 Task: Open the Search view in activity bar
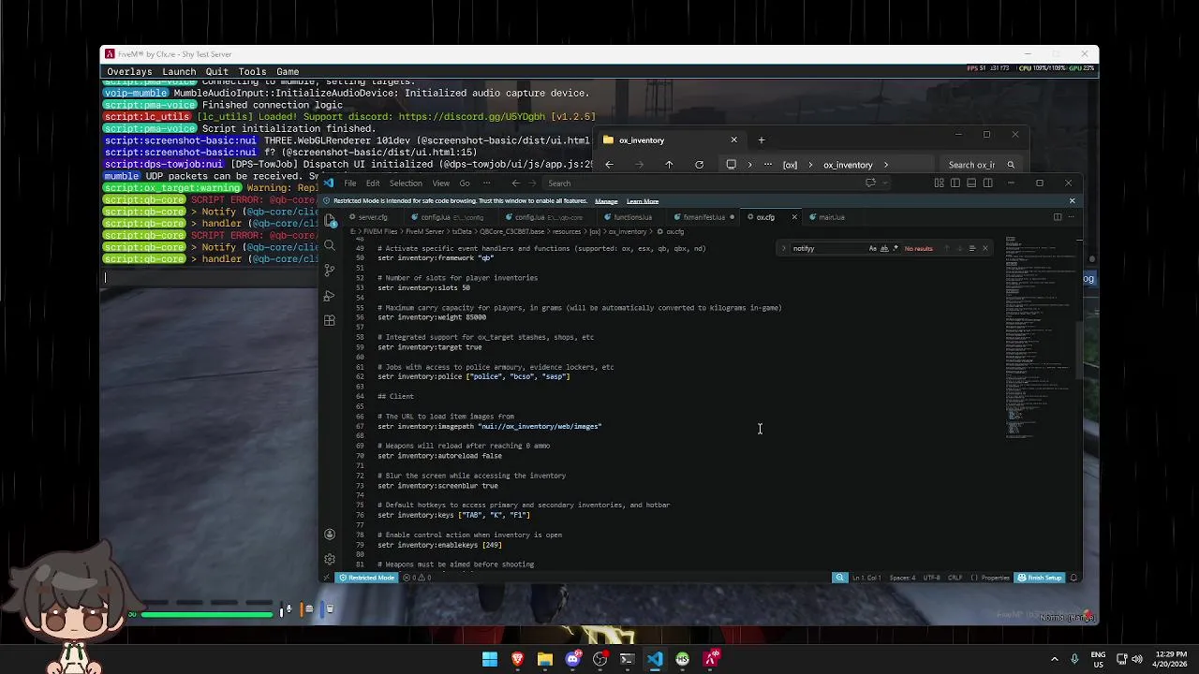click(330, 245)
